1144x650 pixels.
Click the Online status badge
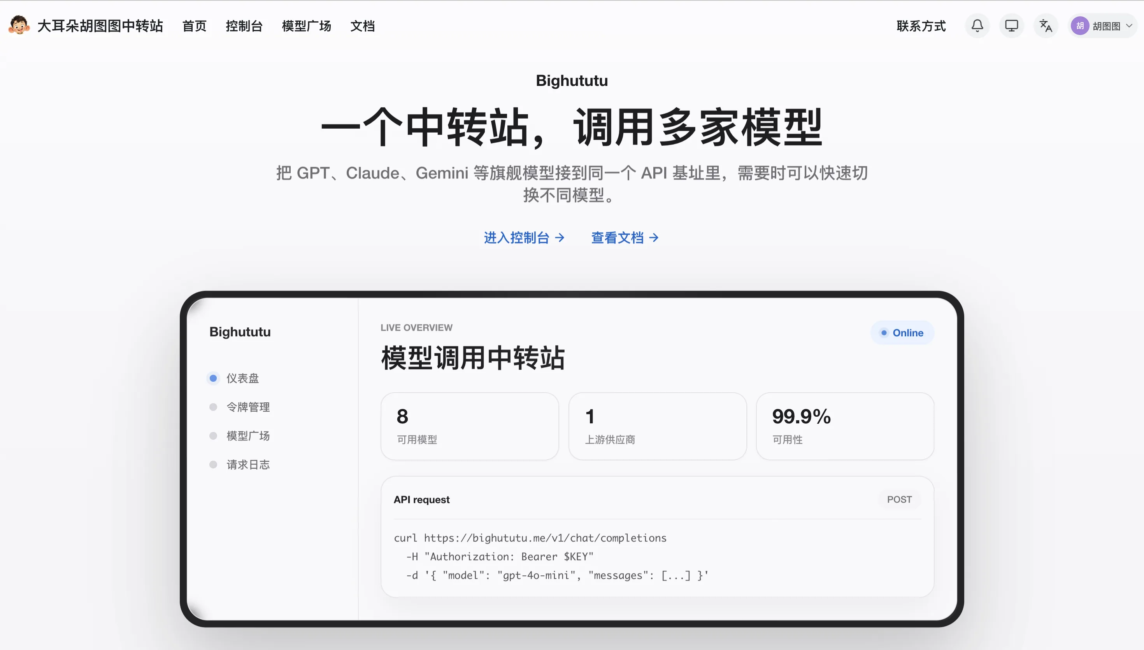902,333
